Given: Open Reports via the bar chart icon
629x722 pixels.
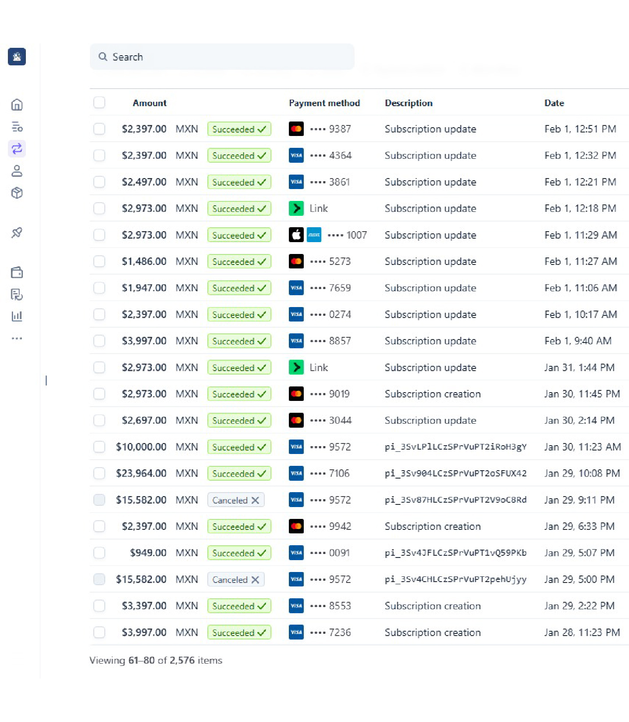Looking at the screenshot, I should (17, 316).
